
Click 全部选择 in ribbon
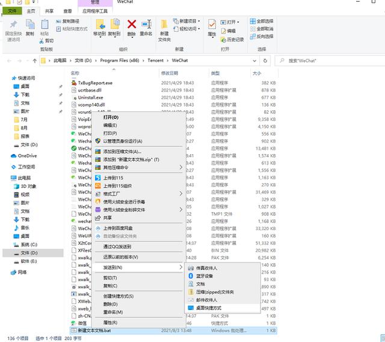tap(262, 21)
